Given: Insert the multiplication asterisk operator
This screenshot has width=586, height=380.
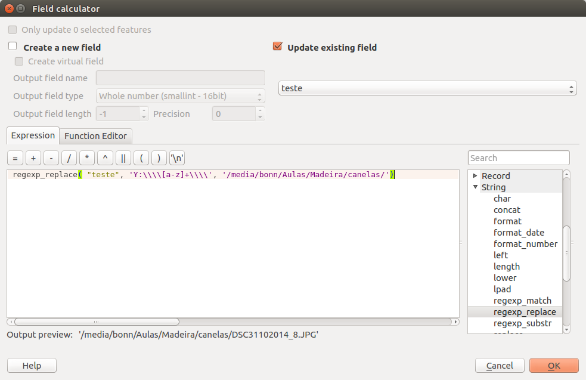Looking at the screenshot, I should 87,158.
